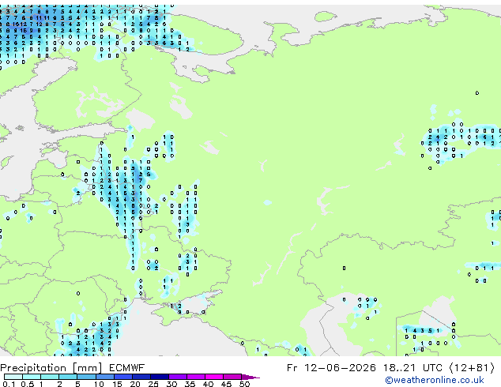Click the forecast offset '(12+81)' text
Screen dimensions: 501x387
pos(472,368)
